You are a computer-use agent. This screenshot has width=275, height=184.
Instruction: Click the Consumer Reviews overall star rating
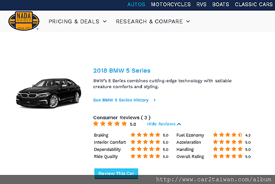point(110,124)
